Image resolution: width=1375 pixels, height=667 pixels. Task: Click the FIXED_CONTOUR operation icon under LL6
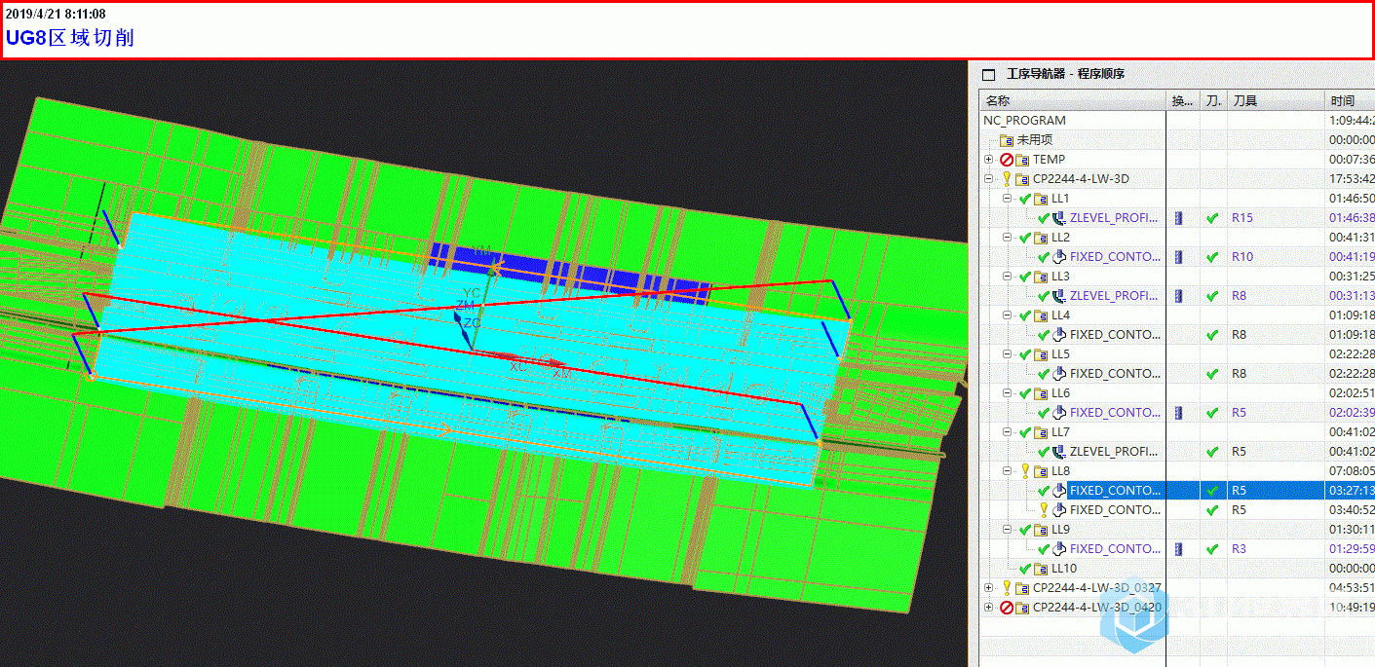point(1059,413)
